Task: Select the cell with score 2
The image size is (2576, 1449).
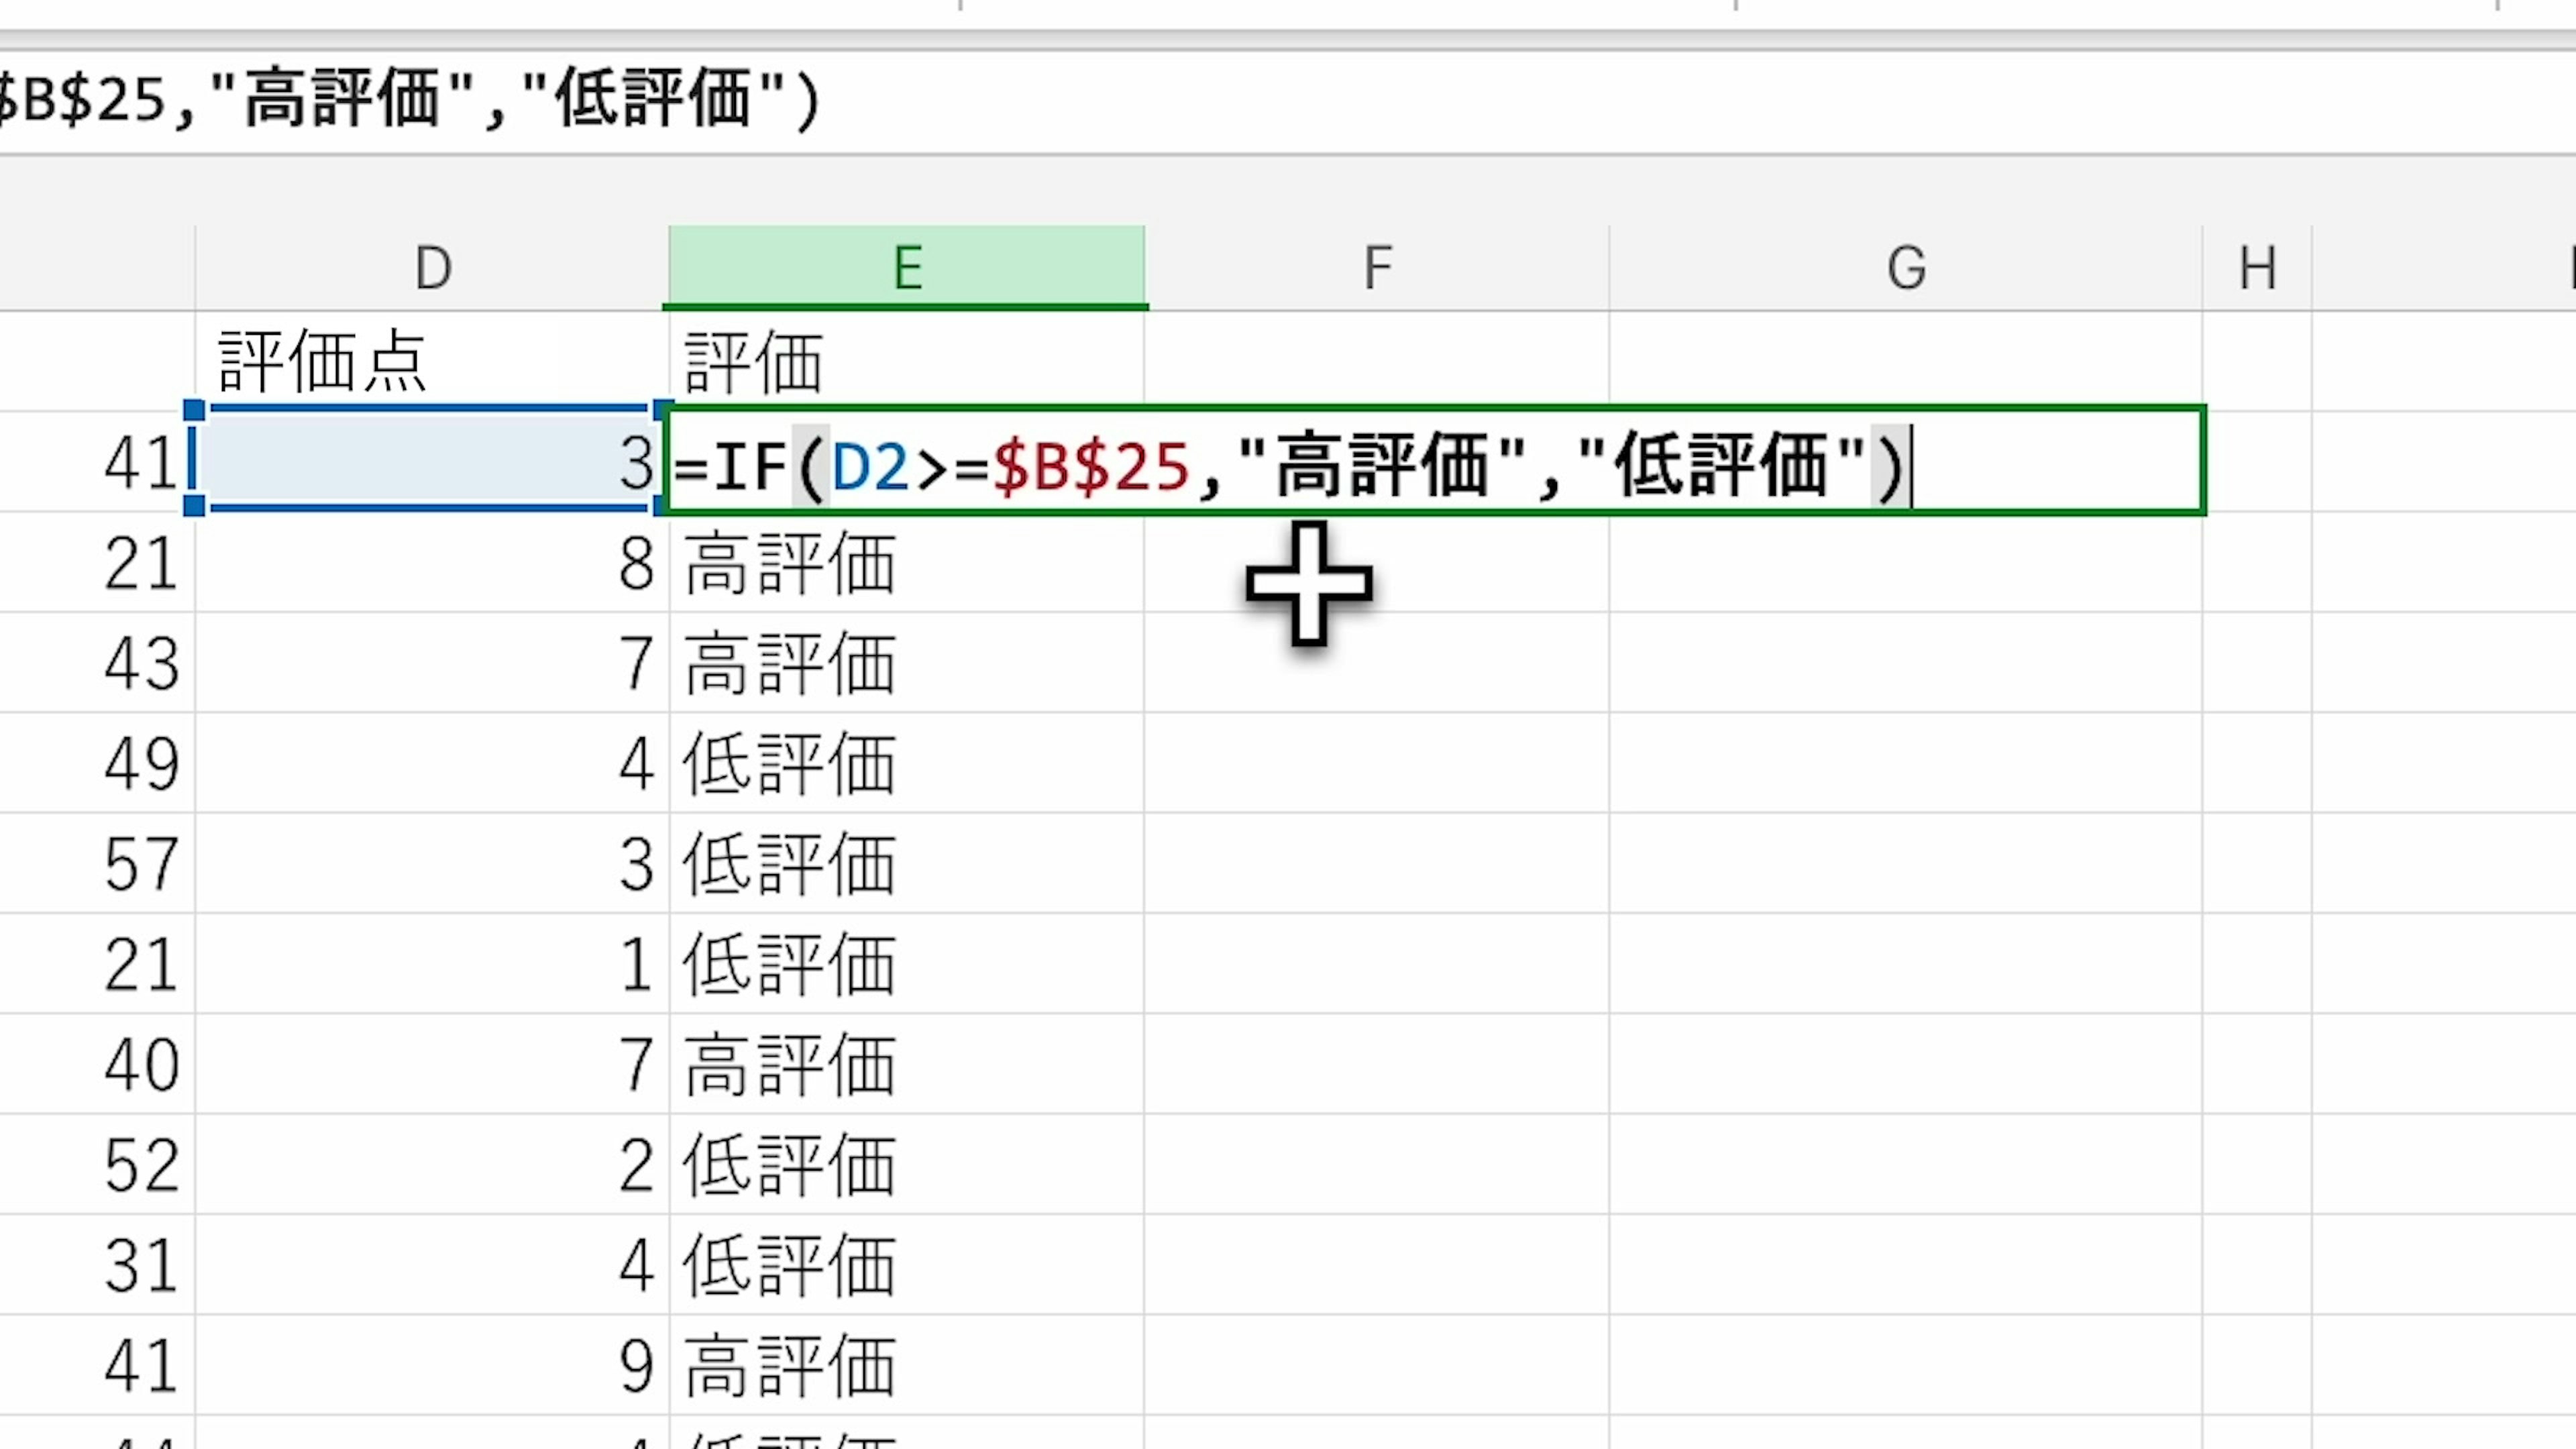Action: point(432,1165)
